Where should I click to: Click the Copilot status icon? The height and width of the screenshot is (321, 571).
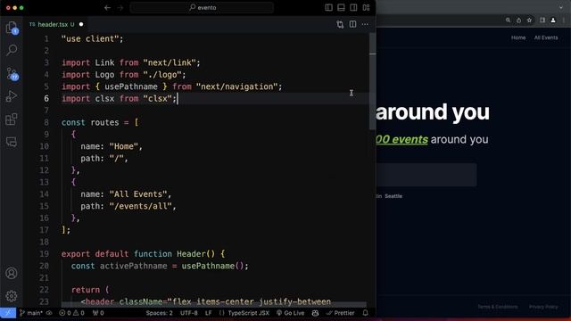[x=315, y=313]
